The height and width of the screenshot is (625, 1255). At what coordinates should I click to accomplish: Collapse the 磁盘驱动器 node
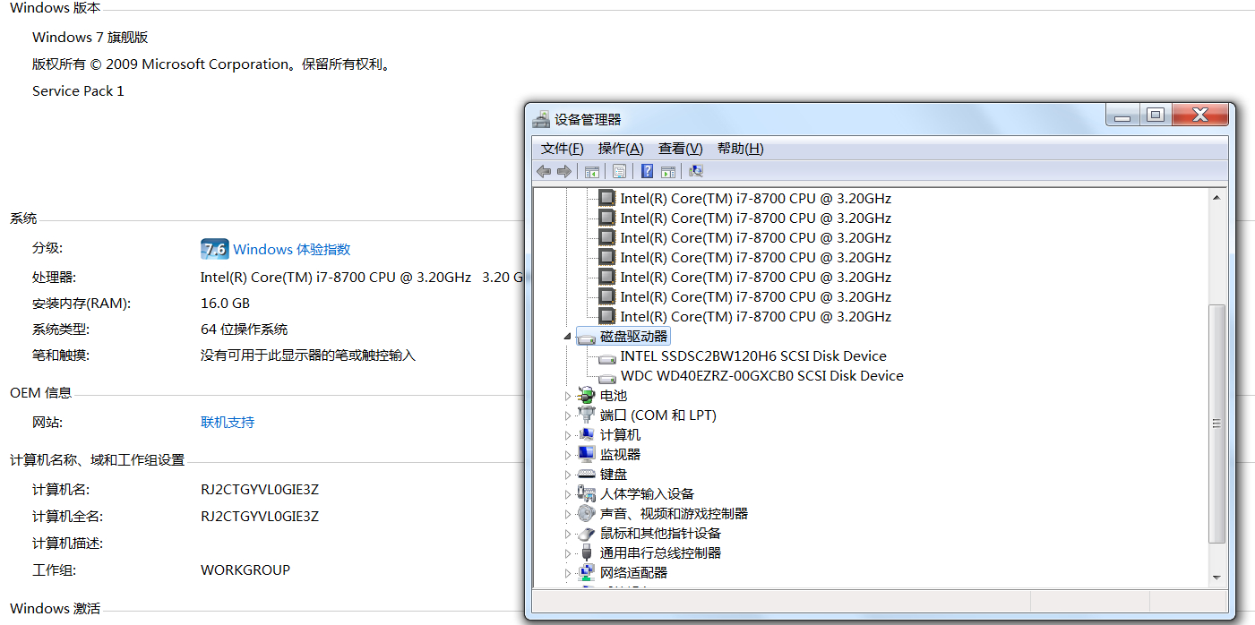pos(567,337)
